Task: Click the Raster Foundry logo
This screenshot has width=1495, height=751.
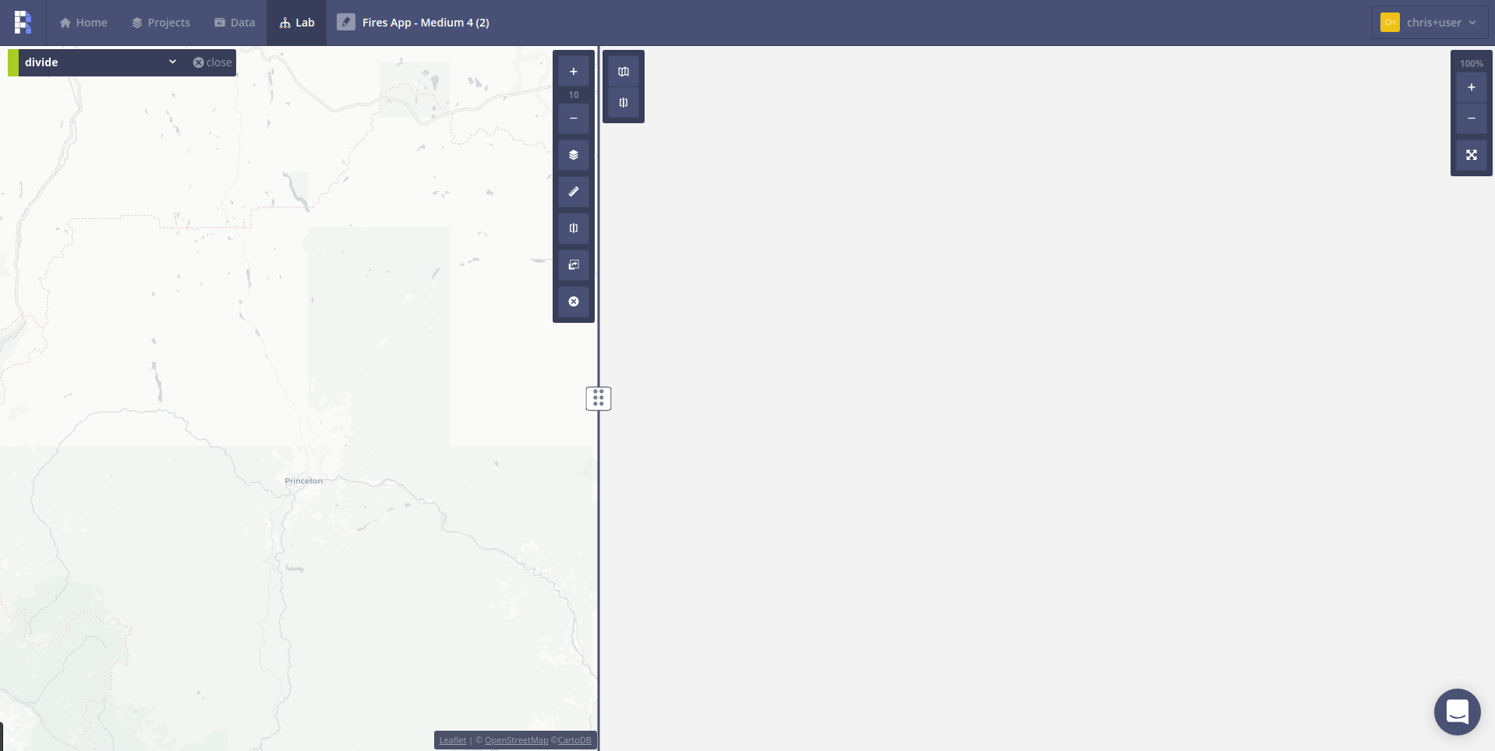Action: pos(23,23)
